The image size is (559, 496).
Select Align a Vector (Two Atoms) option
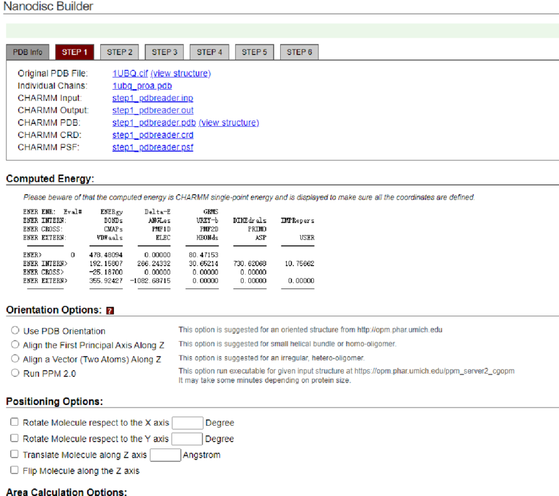pyautogui.click(x=15, y=359)
